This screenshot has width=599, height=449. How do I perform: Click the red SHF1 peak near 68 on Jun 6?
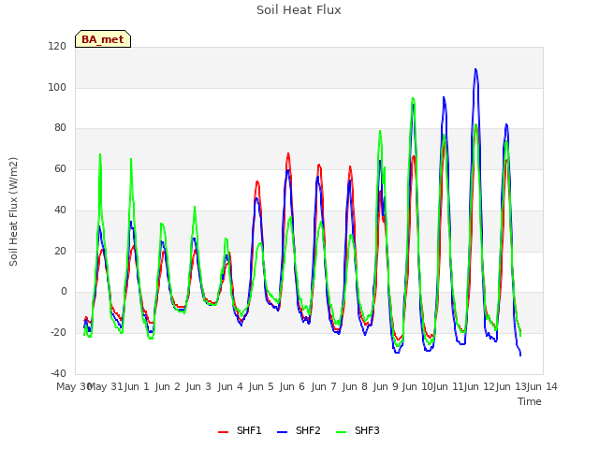click(288, 153)
